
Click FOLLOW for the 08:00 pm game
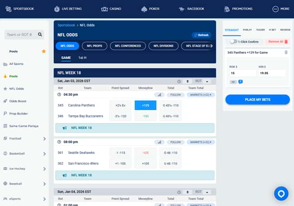click(x=175, y=142)
